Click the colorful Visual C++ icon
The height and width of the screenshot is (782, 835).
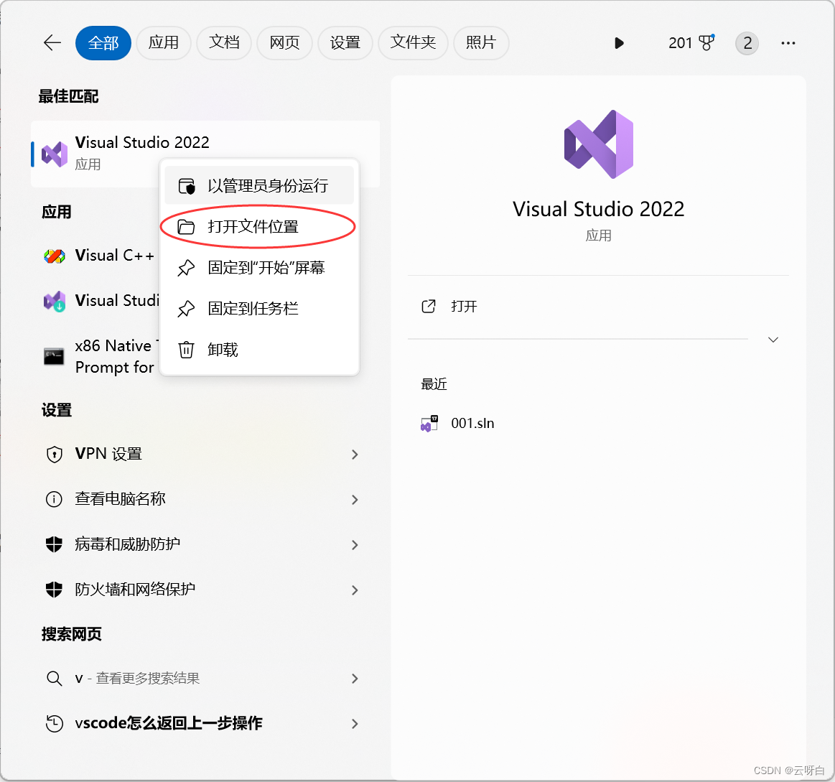[x=55, y=256]
